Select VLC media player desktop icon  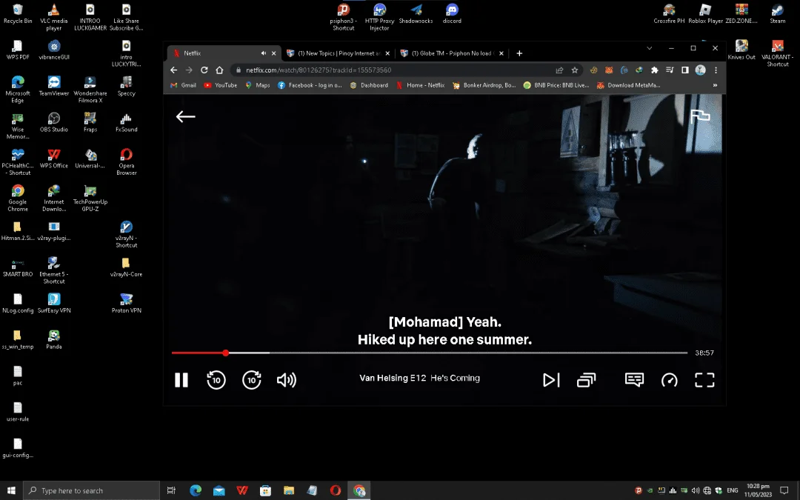[53, 17]
